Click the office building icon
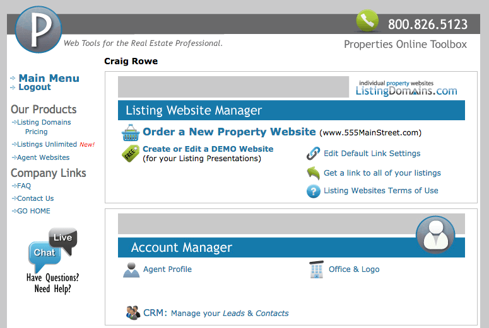Screen dimensions: 489x328 317,269
